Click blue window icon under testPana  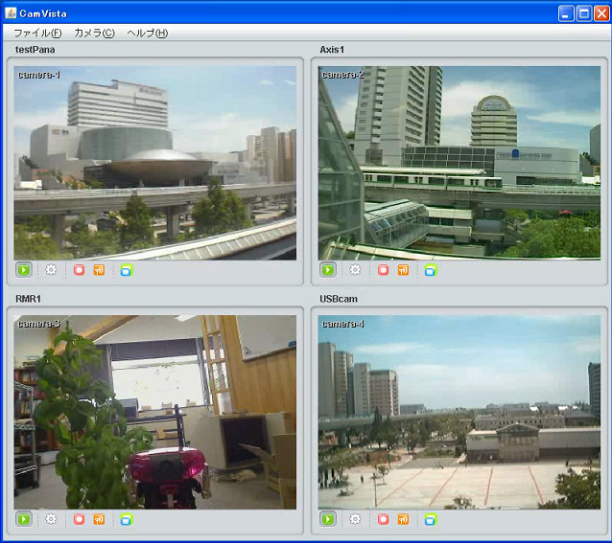click(127, 270)
